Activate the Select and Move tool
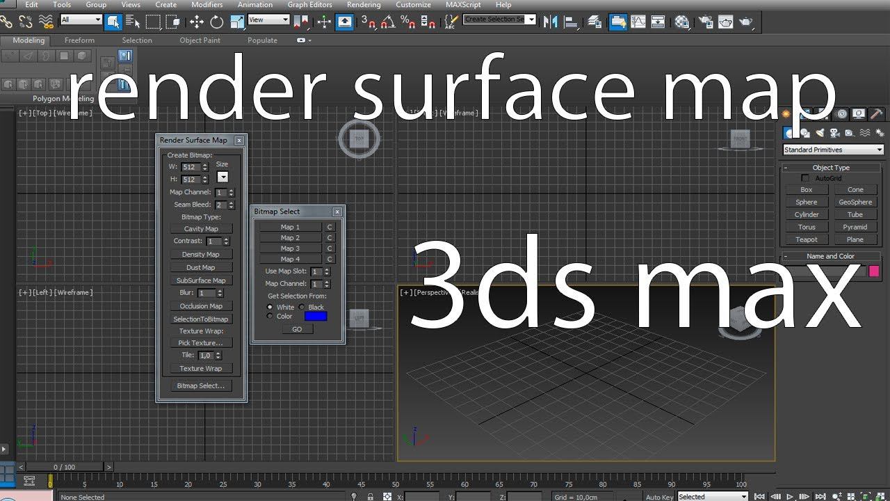890x501 pixels. [x=196, y=22]
